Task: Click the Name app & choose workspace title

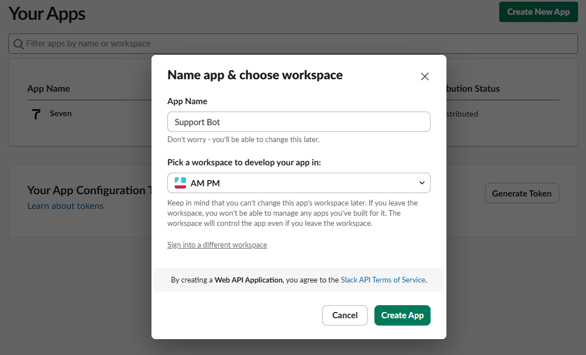Action: tap(255, 75)
